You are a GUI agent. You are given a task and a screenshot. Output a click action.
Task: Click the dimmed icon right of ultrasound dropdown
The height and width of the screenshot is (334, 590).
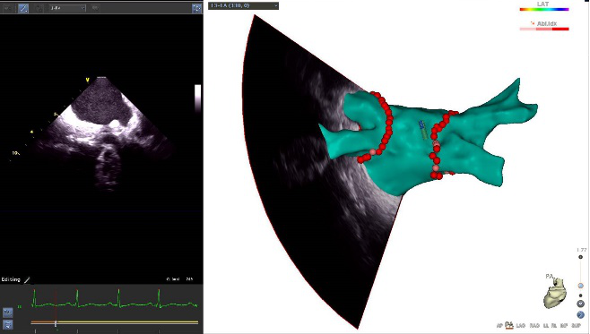(95, 8)
